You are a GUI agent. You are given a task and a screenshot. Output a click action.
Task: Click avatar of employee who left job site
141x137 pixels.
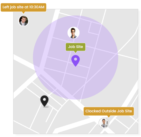coord(23,21)
